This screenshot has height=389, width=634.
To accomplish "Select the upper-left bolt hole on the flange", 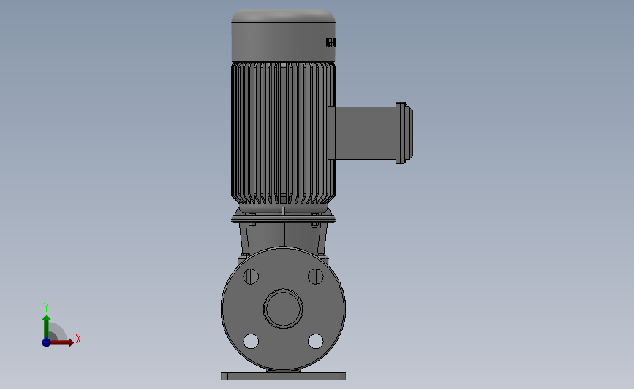I will (x=251, y=277).
